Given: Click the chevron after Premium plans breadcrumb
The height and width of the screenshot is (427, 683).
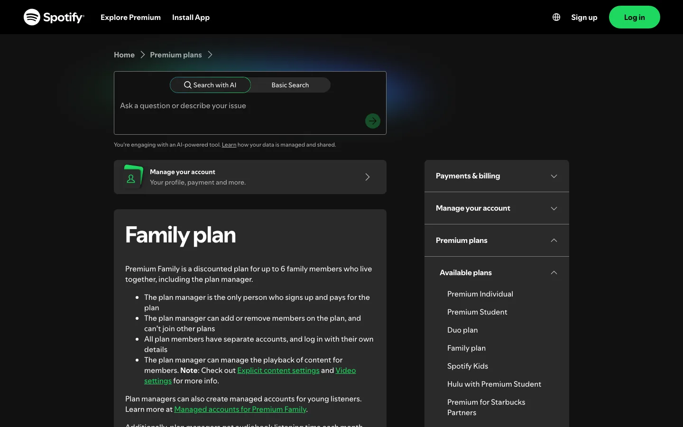Looking at the screenshot, I should click(210, 55).
